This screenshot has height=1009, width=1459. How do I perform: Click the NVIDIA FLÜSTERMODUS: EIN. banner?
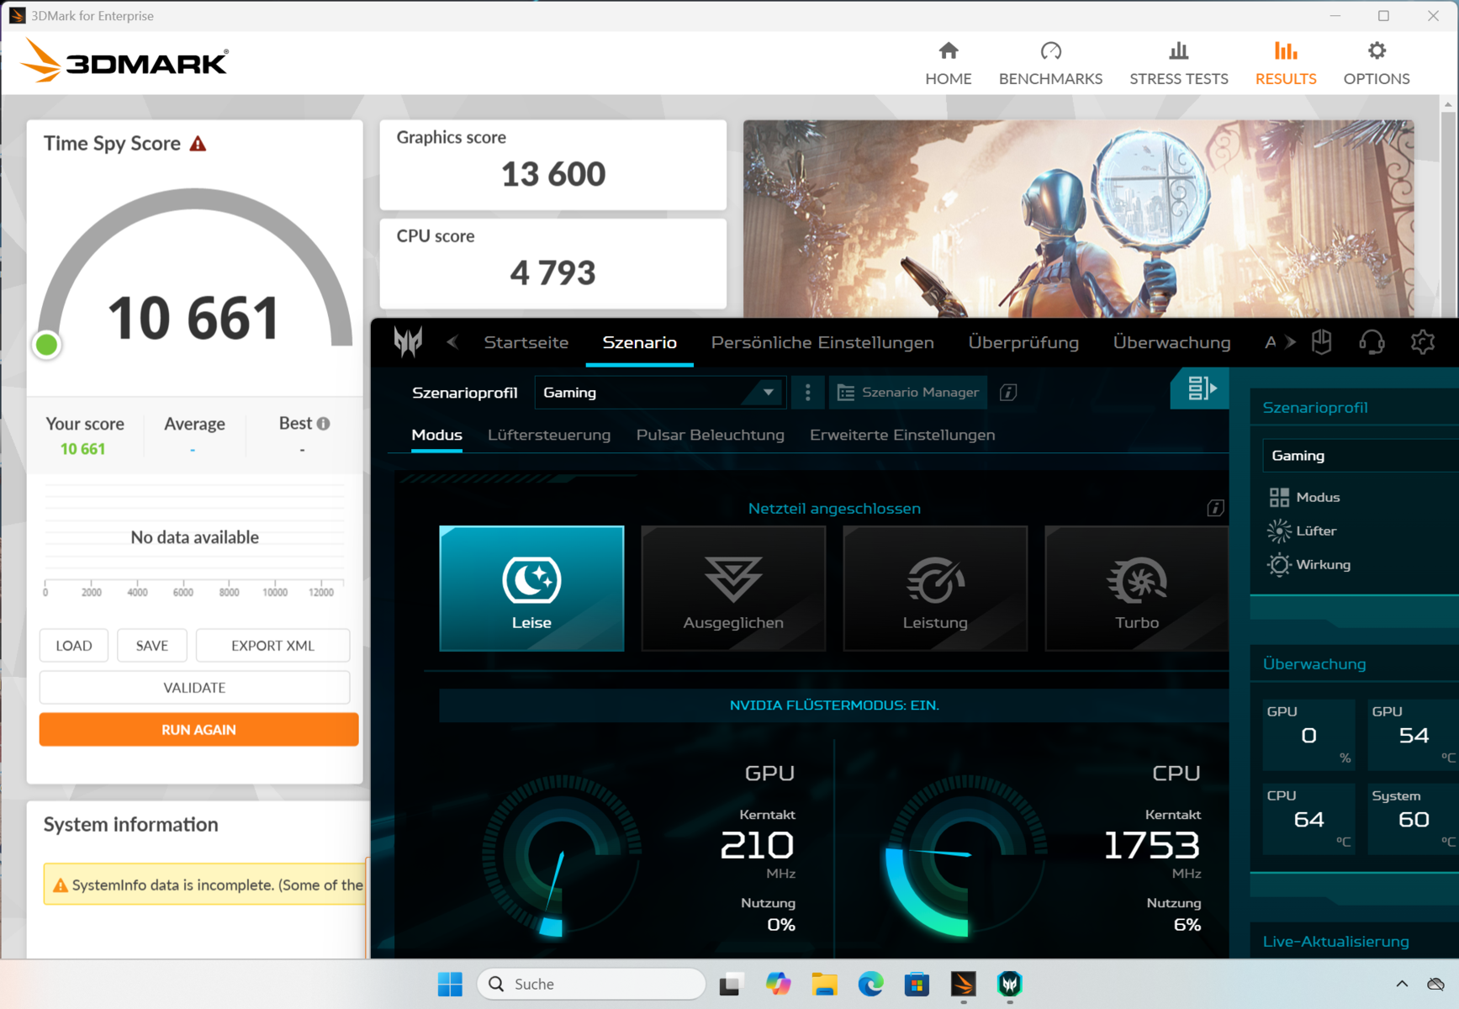(834, 705)
